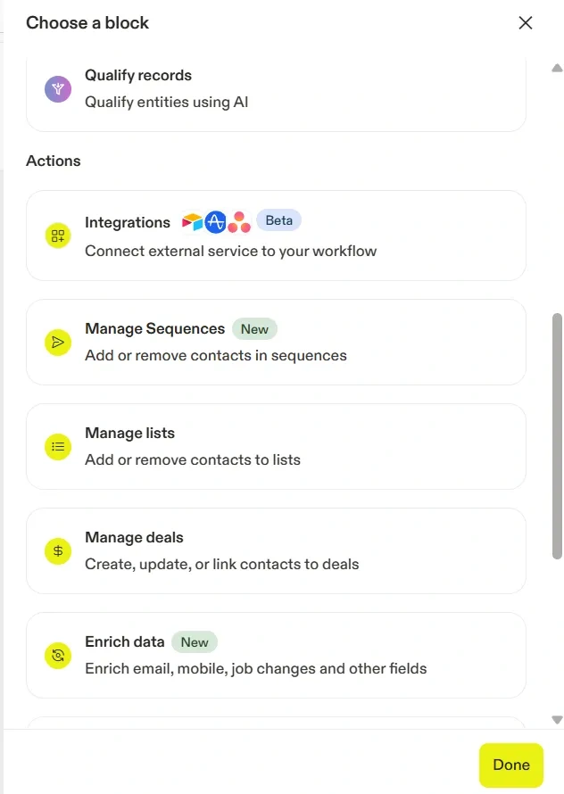The width and height of the screenshot is (564, 794).
Task: Click the Manage deals dollar icon
Action: pos(58,550)
